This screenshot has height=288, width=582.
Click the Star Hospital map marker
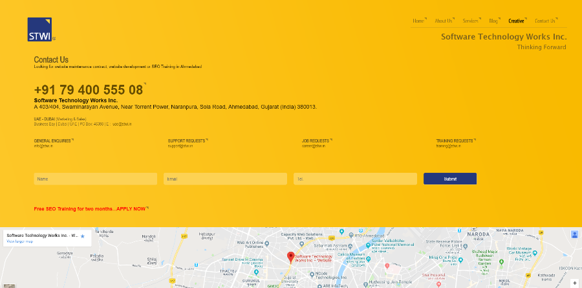coord(439,284)
